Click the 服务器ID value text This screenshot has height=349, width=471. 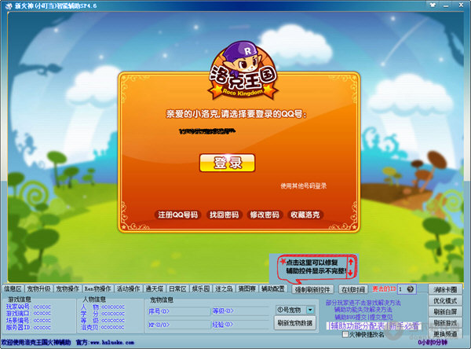click(42, 327)
